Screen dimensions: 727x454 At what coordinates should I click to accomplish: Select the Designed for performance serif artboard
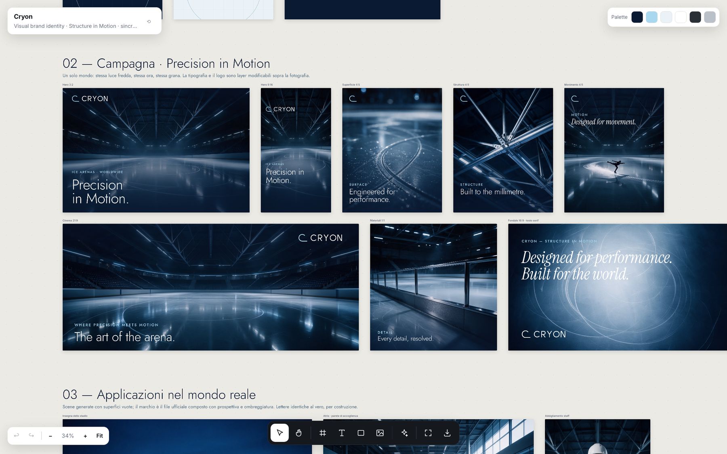click(618, 287)
